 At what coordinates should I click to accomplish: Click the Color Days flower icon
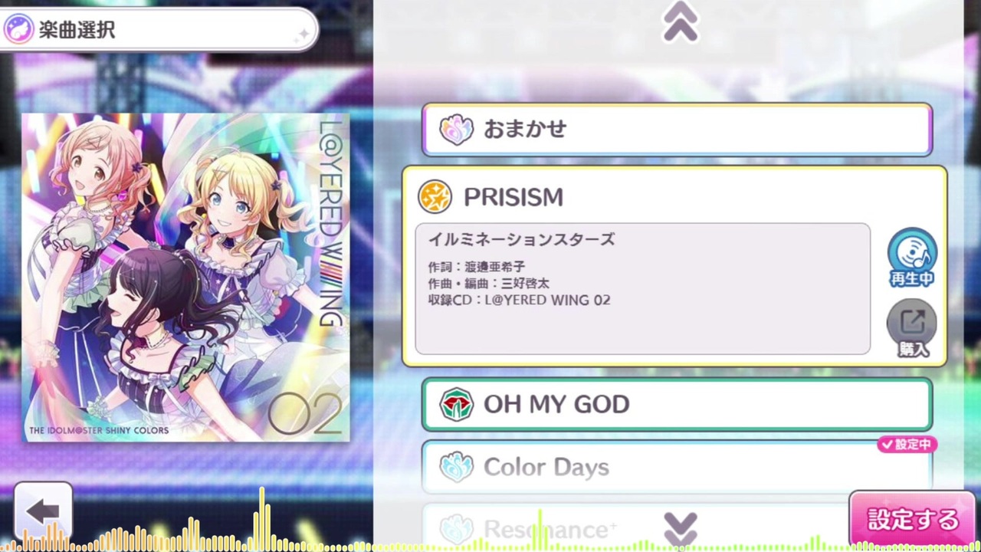click(x=456, y=467)
